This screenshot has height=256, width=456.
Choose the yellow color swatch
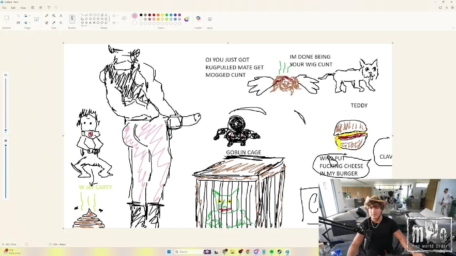click(162, 15)
